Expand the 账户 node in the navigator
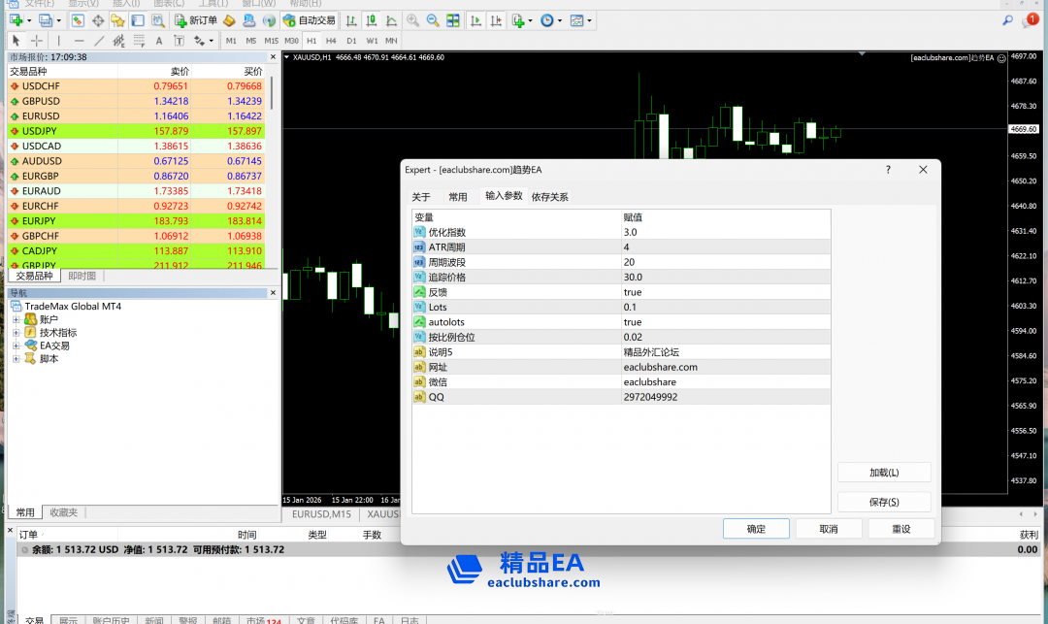This screenshot has width=1048, height=624. (x=16, y=319)
